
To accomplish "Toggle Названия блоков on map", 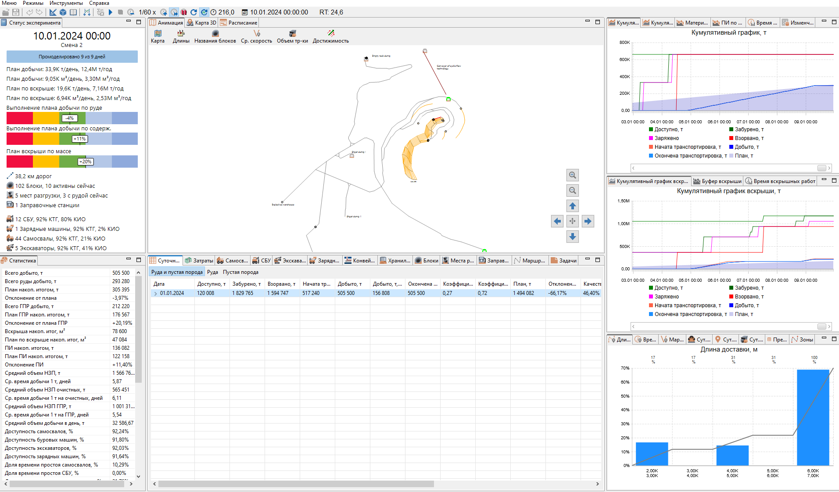I will 215,37.
